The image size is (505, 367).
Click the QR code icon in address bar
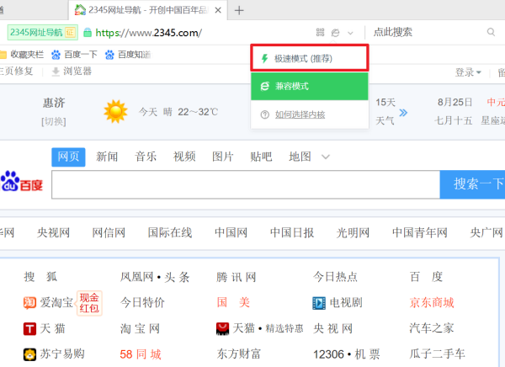(x=320, y=32)
